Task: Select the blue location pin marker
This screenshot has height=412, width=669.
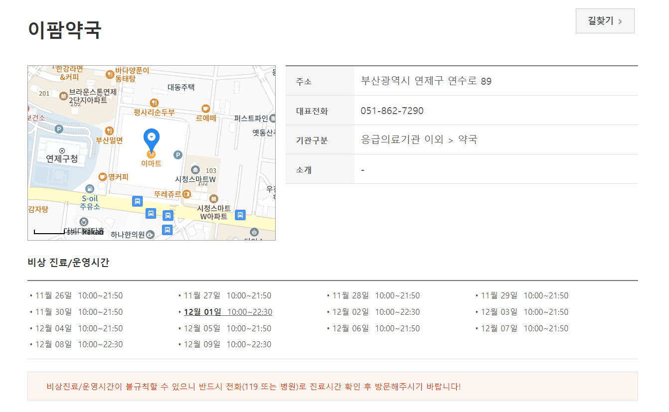Action: [x=151, y=137]
